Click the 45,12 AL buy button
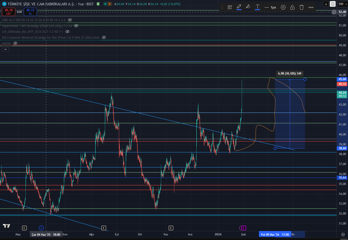Image resolution: width=348 pixels, height=240 pixels. click(30, 12)
